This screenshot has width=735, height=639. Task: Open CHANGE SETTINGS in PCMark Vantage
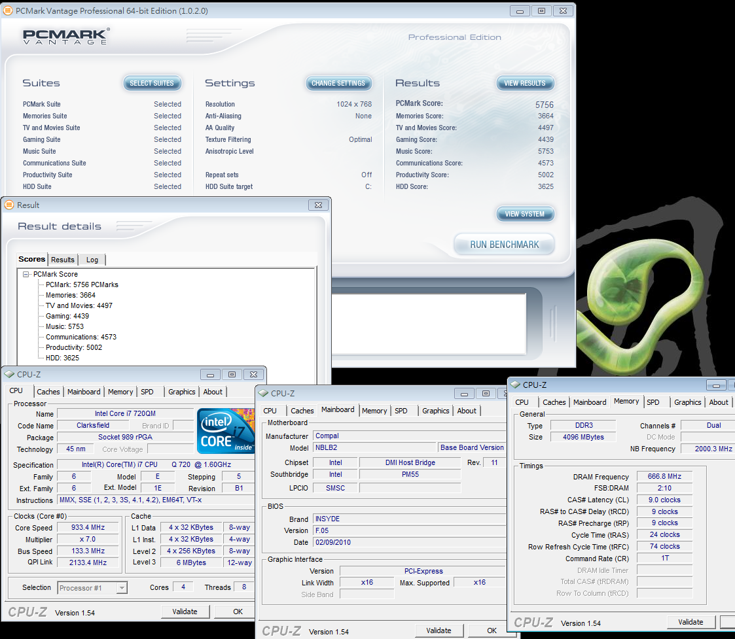point(338,83)
